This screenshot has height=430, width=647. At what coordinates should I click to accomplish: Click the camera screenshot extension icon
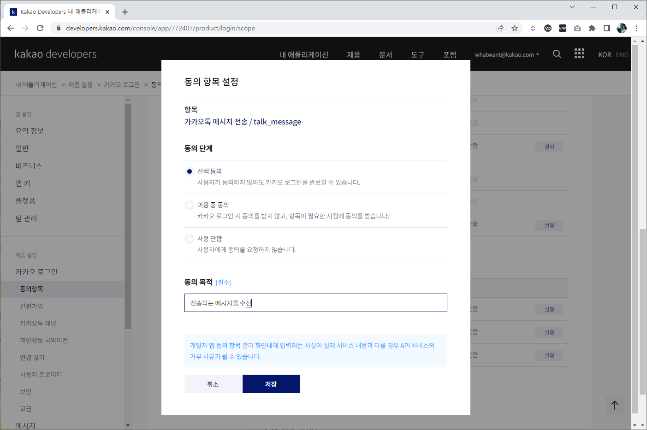coord(577,28)
